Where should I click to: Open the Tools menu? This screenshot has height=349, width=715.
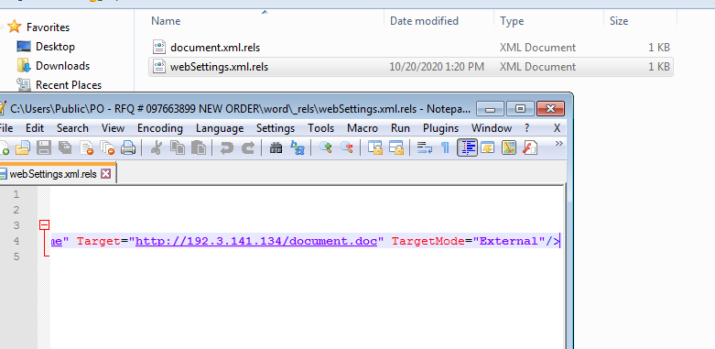(x=321, y=128)
